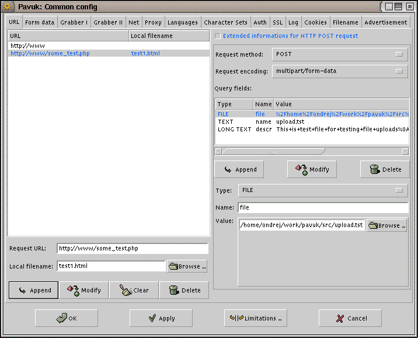
Task: Open the Cookies tab
Action: pos(315,22)
